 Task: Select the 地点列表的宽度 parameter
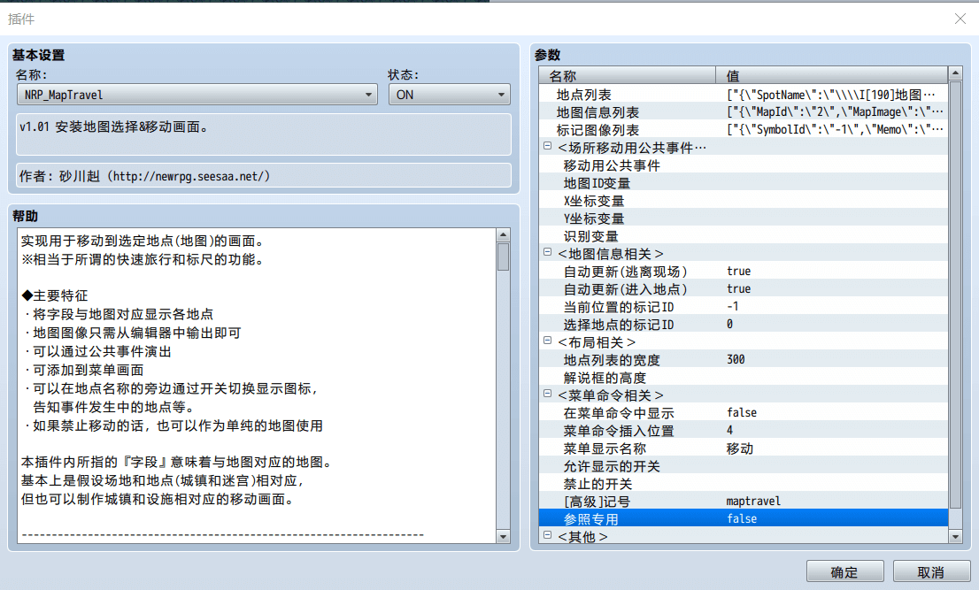tap(743, 360)
